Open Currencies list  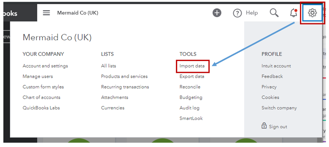pos(113,108)
